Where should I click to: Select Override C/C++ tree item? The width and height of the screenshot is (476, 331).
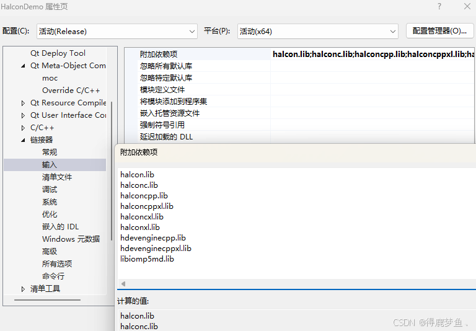[x=71, y=90]
